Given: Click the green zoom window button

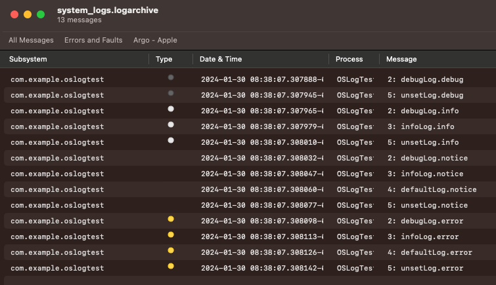Looking at the screenshot, I should pos(41,14).
